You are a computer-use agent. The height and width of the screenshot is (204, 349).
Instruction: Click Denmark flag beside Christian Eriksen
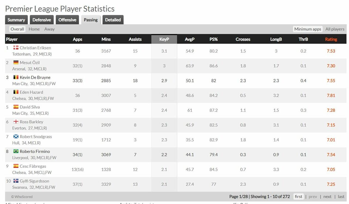16,48
